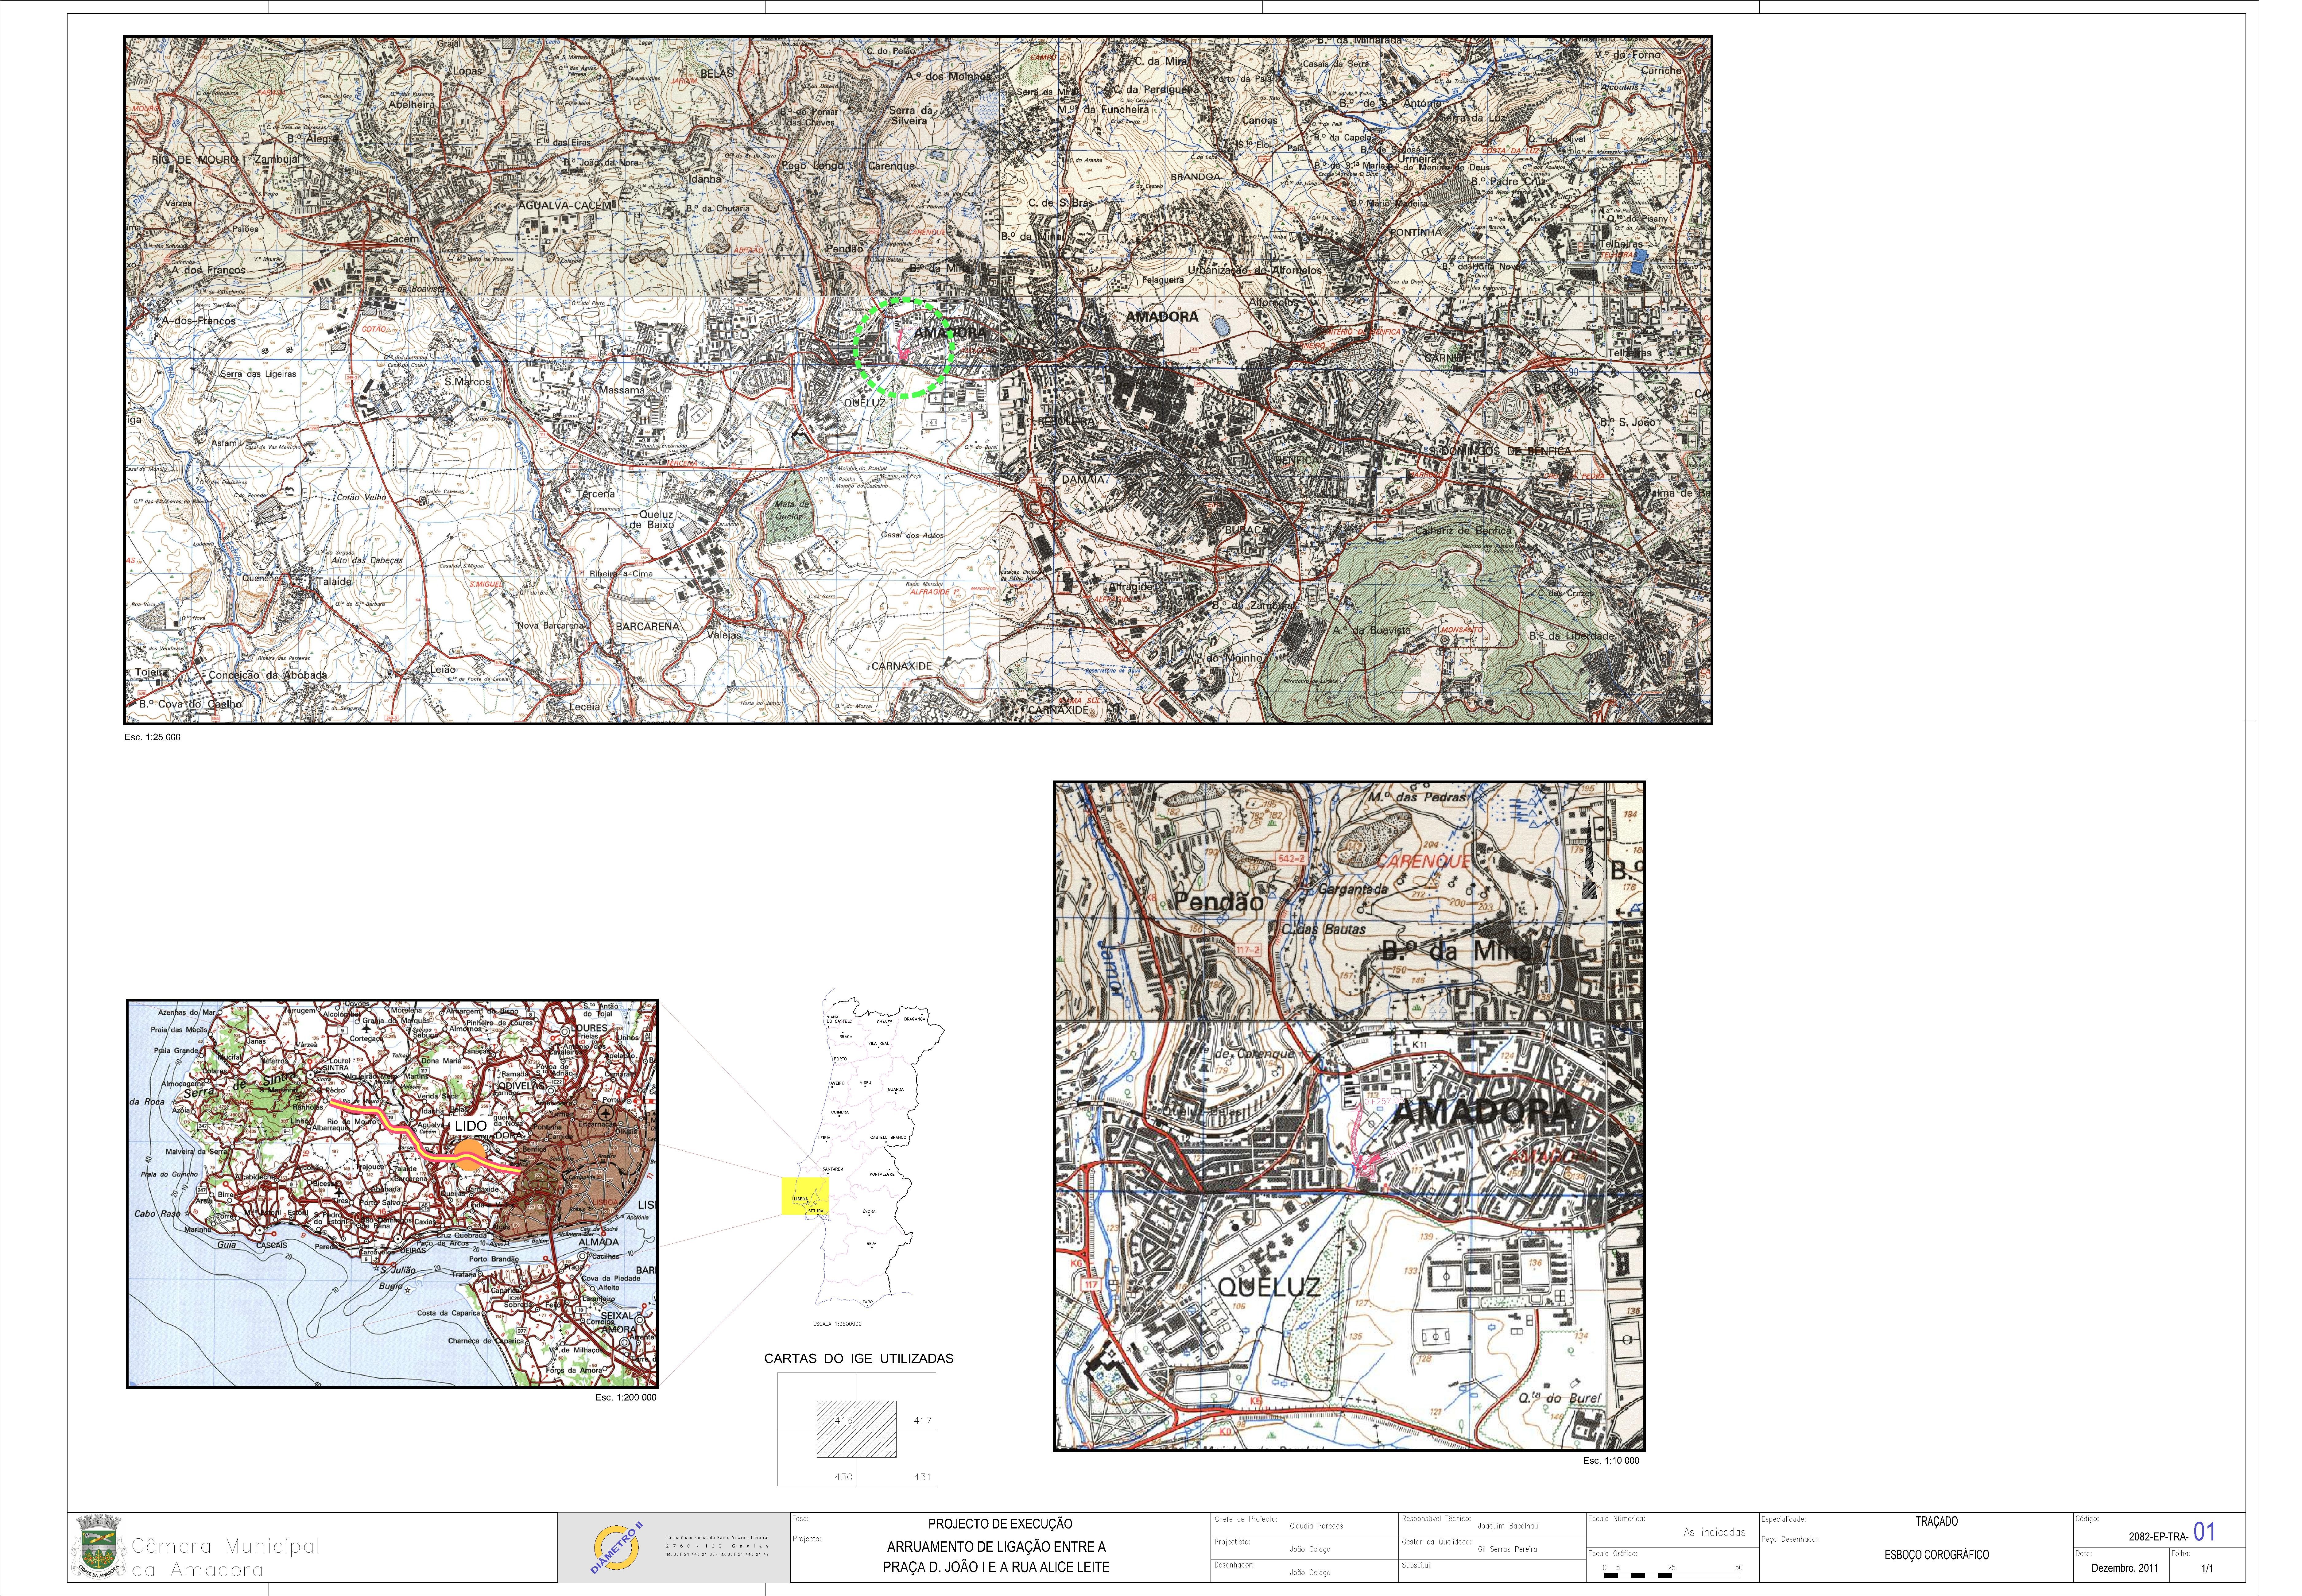Screen dimensions: 2302x1596
Task: Click the 'Substituiu:' label
Action: click(x=1417, y=1565)
